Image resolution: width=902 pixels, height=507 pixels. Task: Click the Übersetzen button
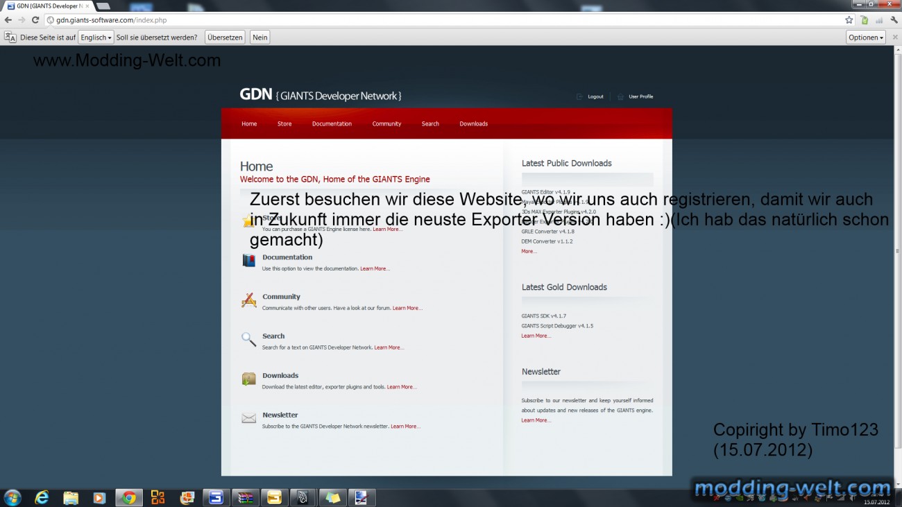point(225,37)
